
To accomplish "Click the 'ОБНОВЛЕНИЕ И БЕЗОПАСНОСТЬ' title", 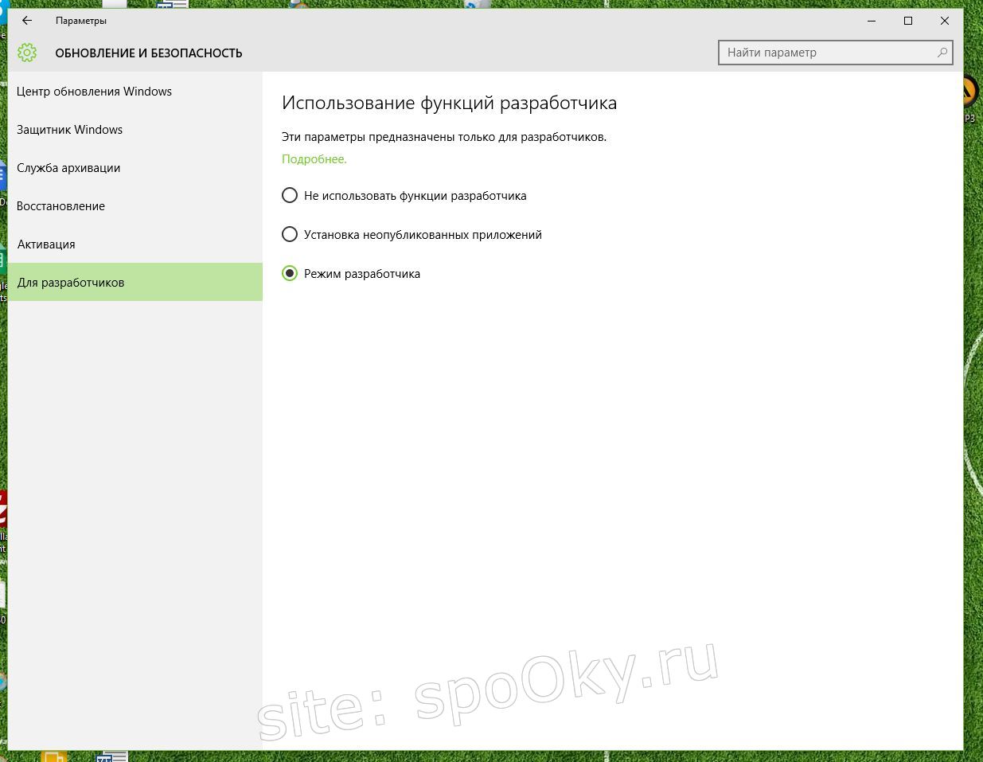I will tap(149, 53).
